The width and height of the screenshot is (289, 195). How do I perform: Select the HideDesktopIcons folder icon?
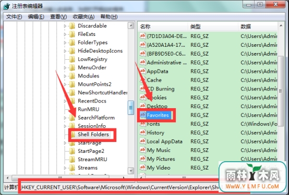tap(72, 51)
